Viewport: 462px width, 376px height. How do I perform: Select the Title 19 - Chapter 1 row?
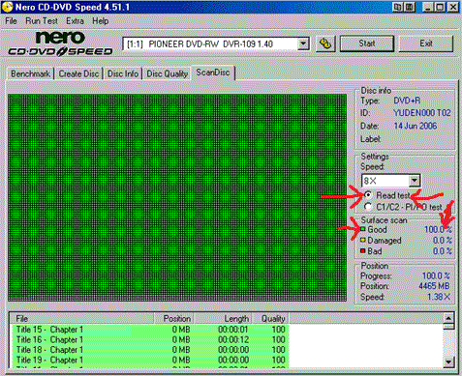(150, 360)
